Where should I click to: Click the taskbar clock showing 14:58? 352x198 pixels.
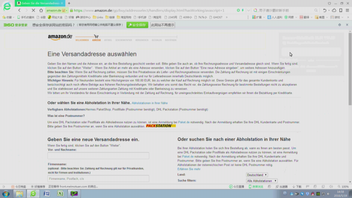340,194
